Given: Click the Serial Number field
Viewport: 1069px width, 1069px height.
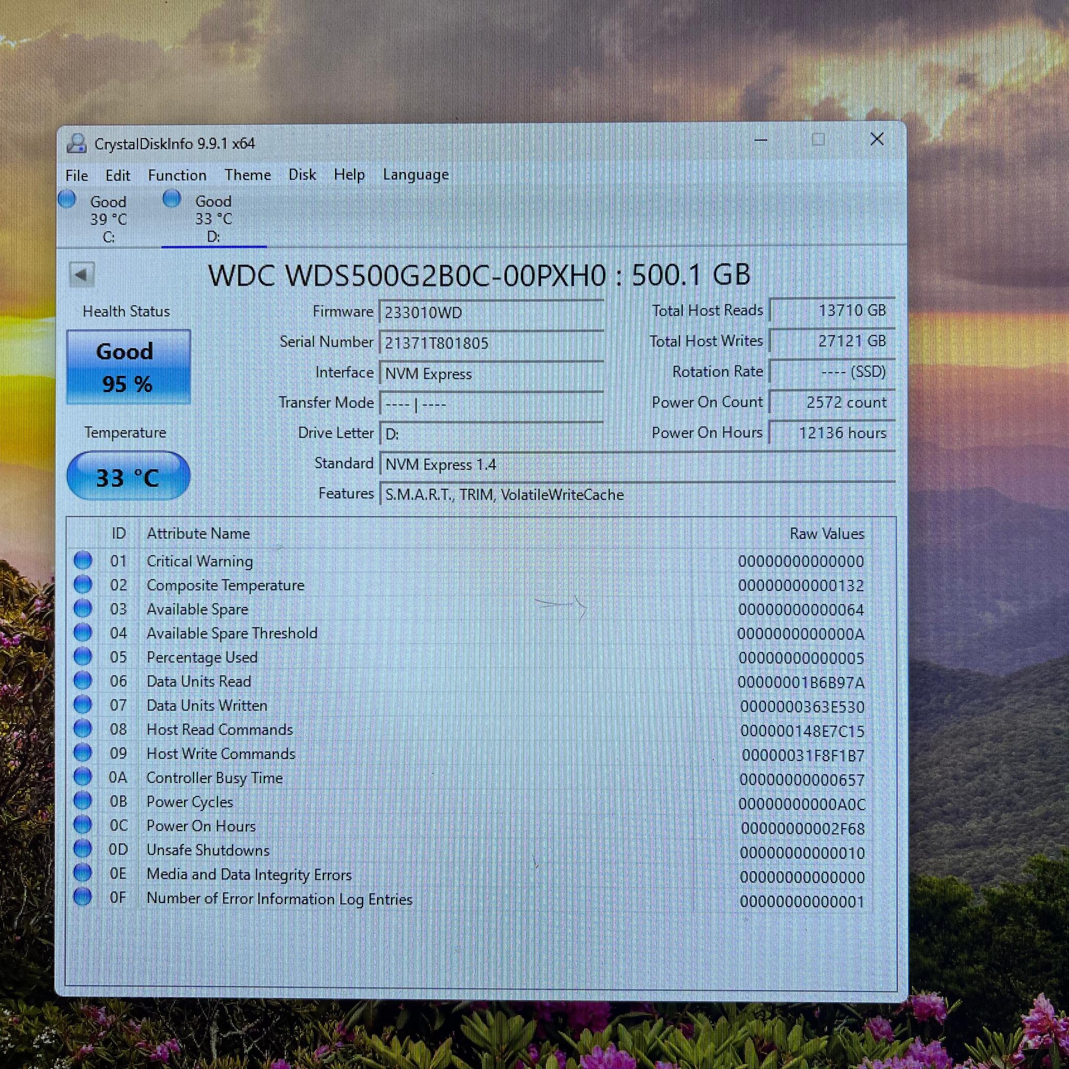Looking at the screenshot, I should coord(491,343).
